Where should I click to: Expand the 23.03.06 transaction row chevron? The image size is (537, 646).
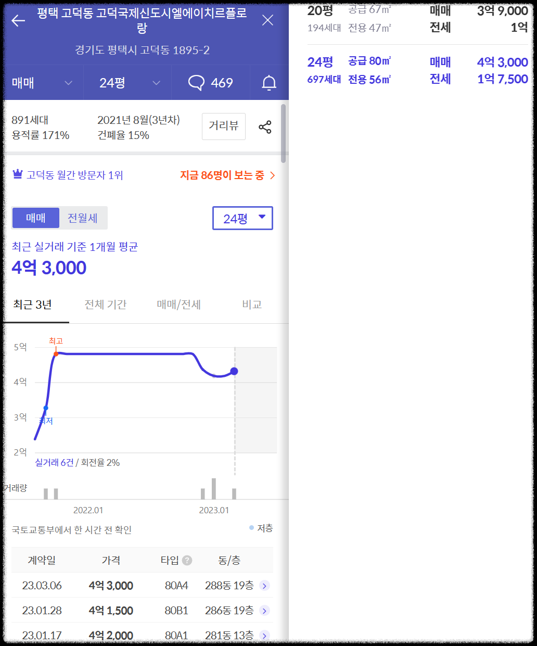[x=265, y=585]
